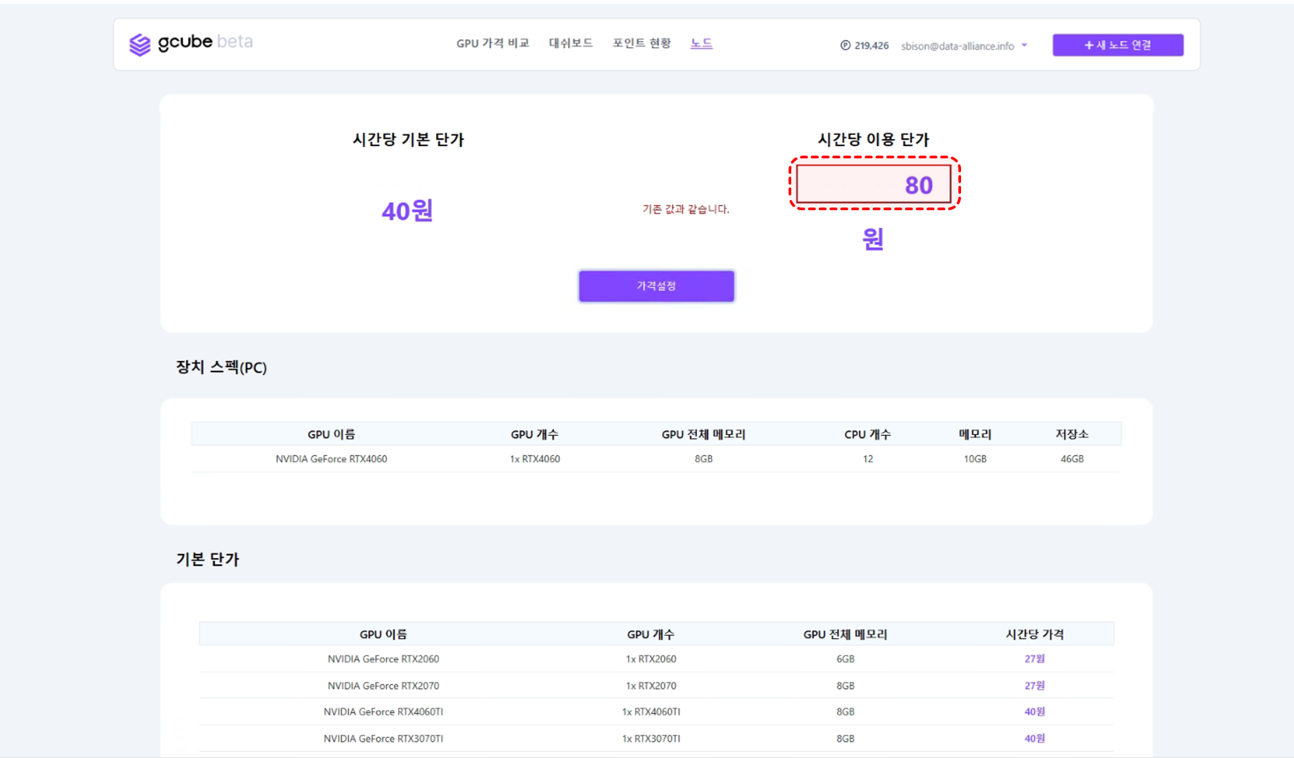Click the 12 CPU count cell
The image size is (1294, 758).
(868, 459)
